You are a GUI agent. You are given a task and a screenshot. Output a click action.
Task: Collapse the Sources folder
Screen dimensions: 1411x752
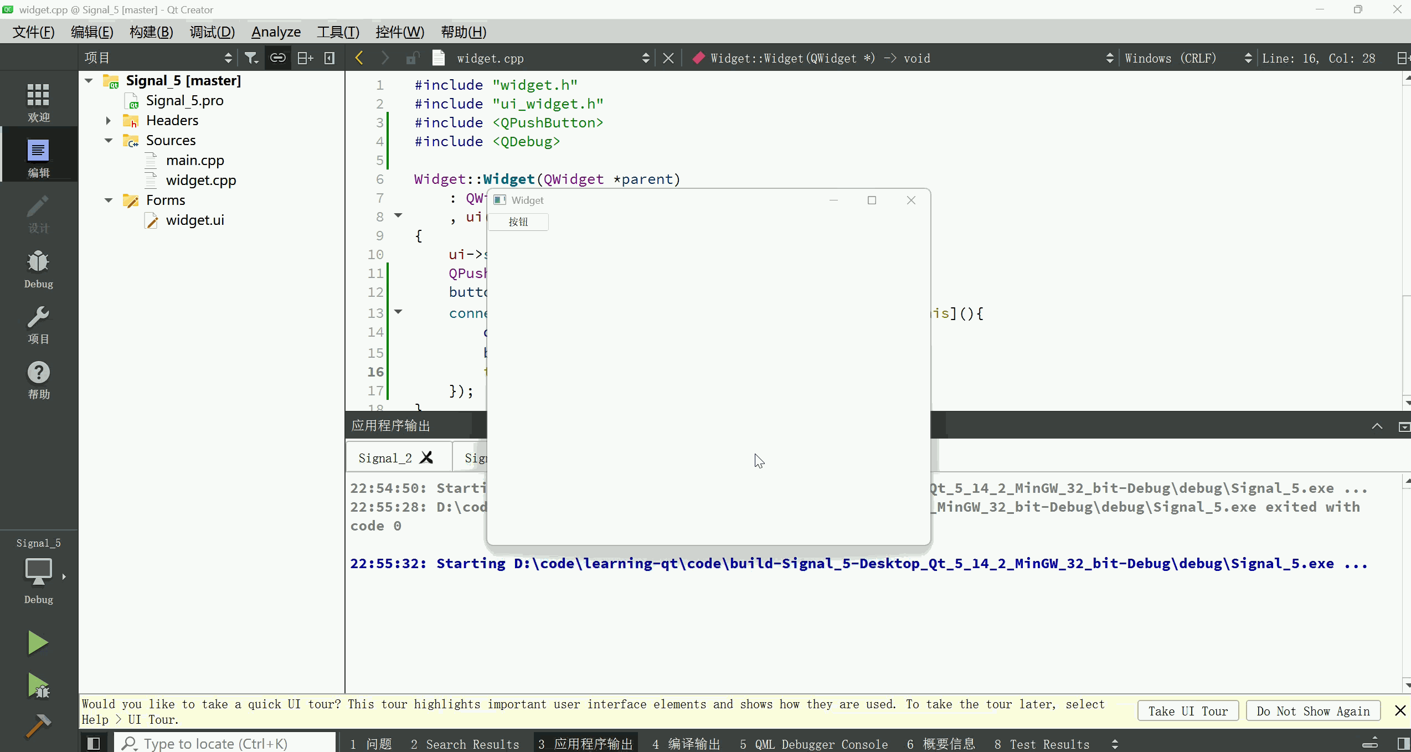pos(109,141)
